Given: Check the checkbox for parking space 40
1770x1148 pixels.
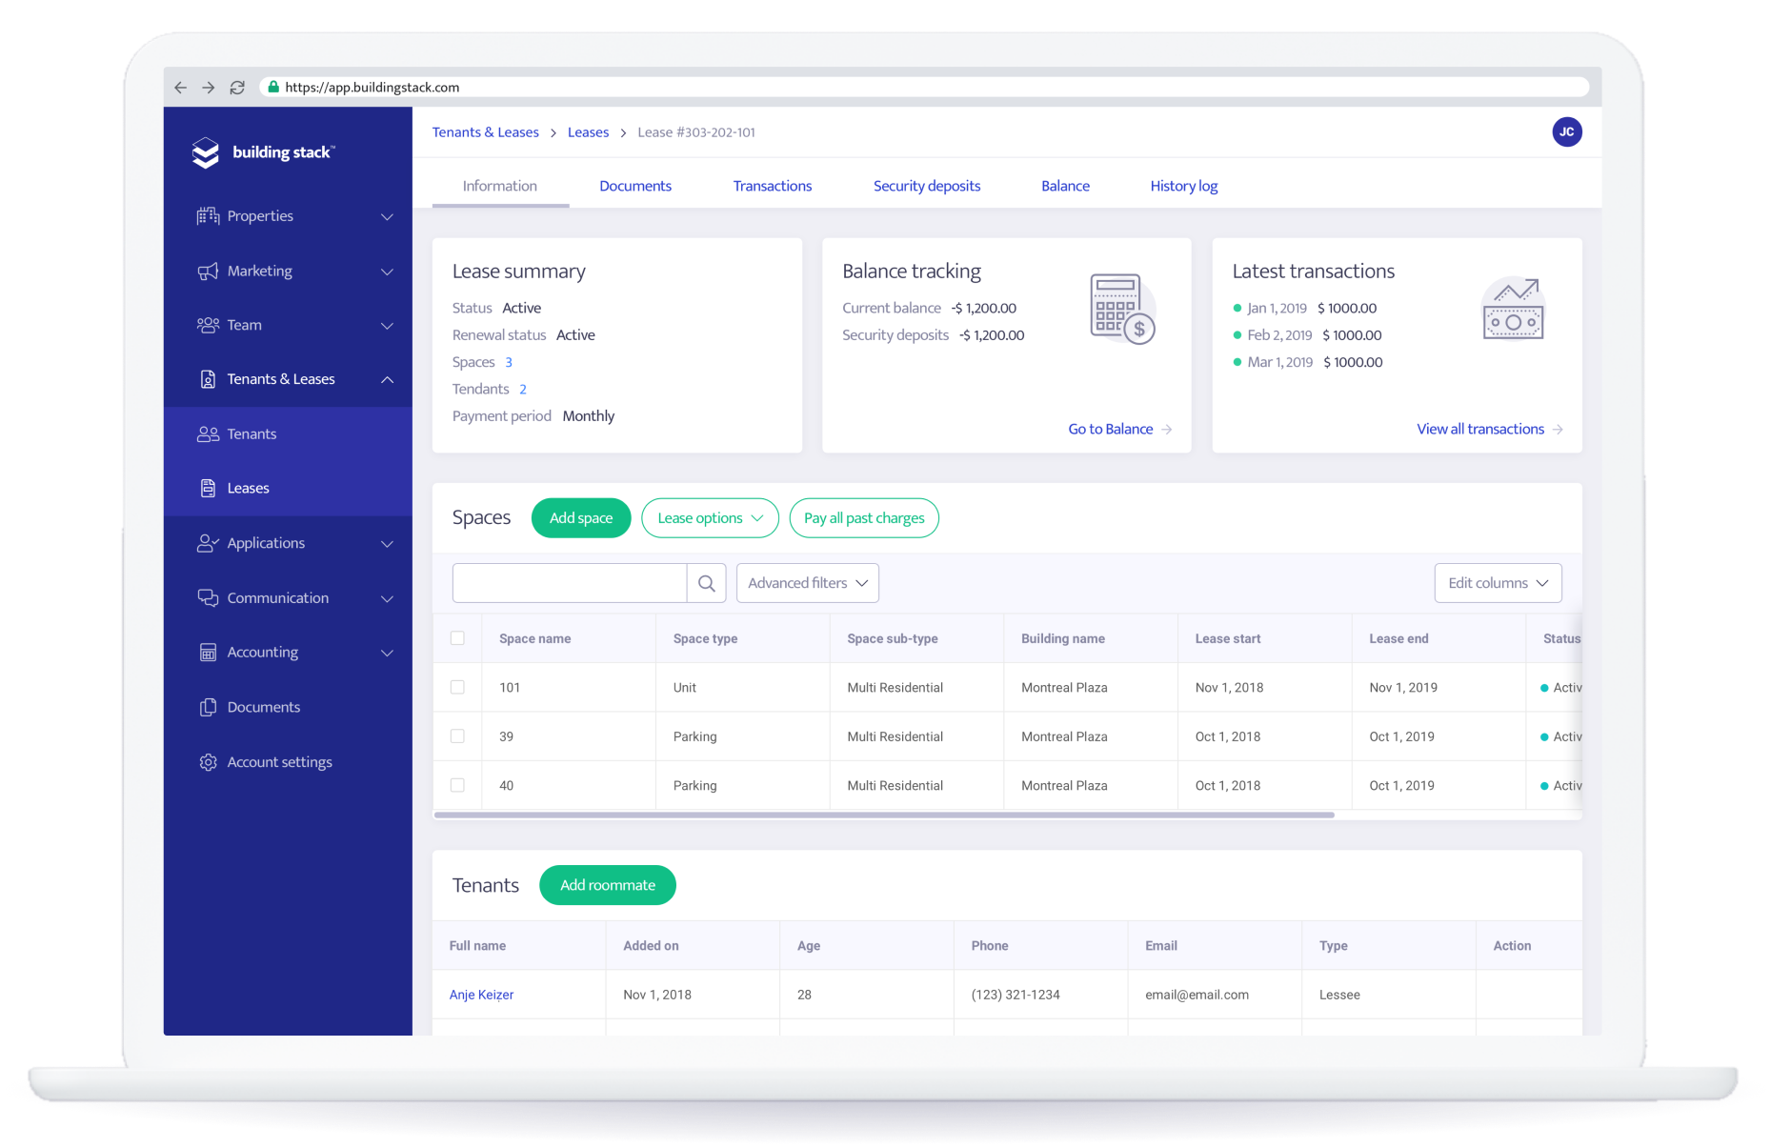Looking at the screenshot, I should tap(457, 784).
